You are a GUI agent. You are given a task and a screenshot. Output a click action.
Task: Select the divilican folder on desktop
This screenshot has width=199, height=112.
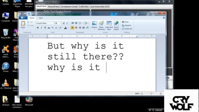tap(6, 101)
